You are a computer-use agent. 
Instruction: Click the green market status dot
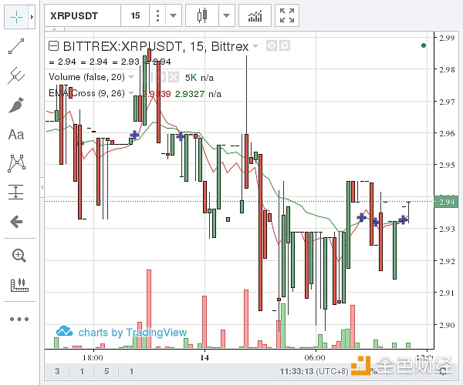424,45
